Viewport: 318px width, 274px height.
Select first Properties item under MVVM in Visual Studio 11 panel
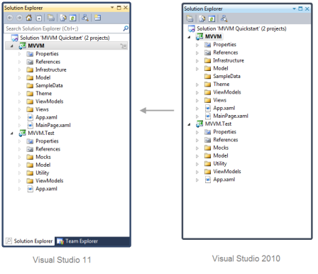pos(47,54)
